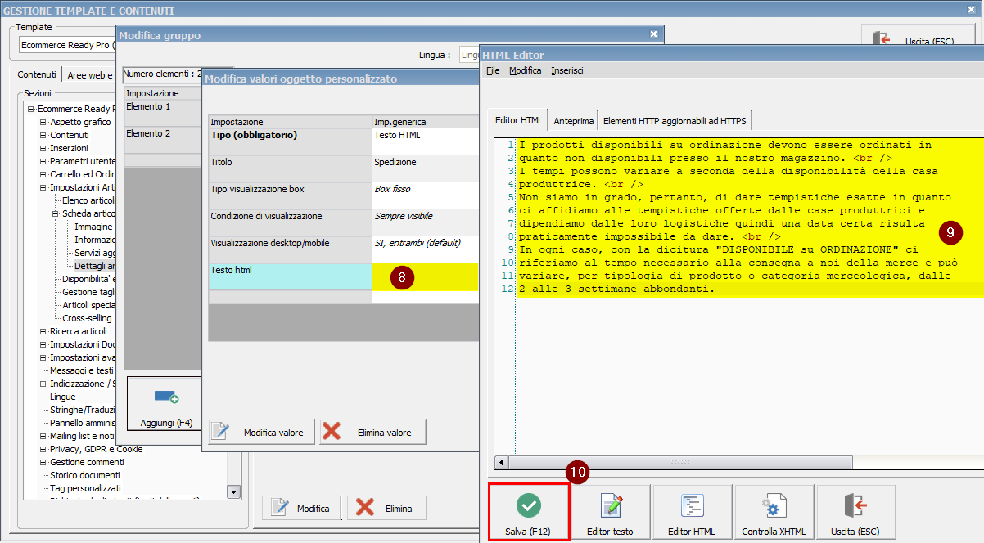Collapse the Impostazioni Articoli node
The width and height of the screenshot is (984, 543).
tap(43, 187)
